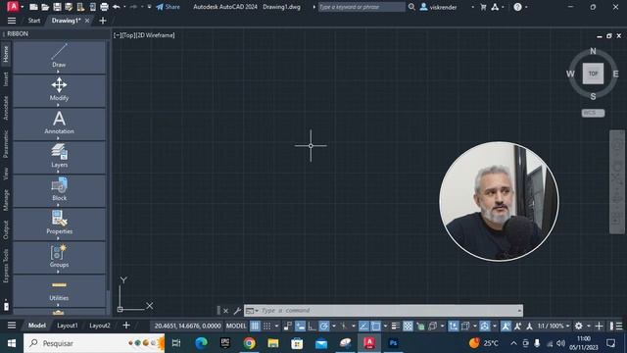This screenshot has height=353, width=627.
Task: Open recent commands dropdown in command line
Action: coord(252,310)
